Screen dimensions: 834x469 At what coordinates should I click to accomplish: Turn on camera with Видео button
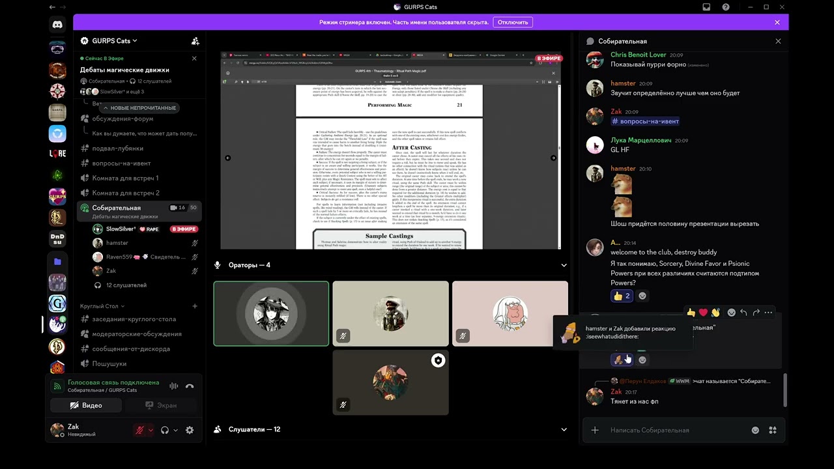point(86,405)
